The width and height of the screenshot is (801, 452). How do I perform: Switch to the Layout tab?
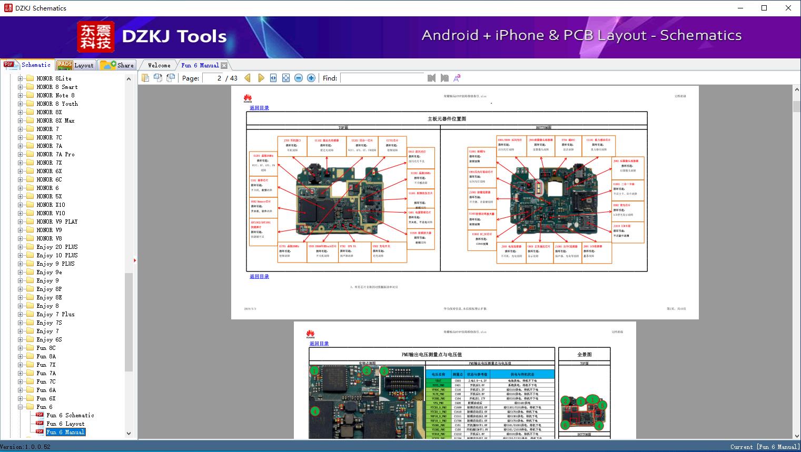pos(77,65)
